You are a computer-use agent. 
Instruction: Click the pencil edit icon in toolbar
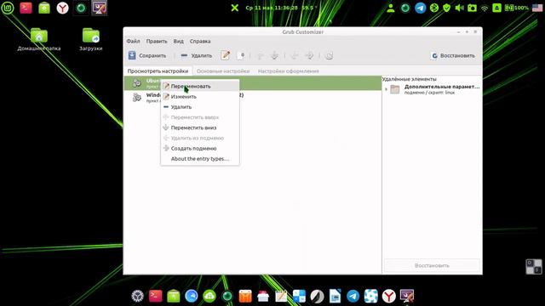point(225,55)
